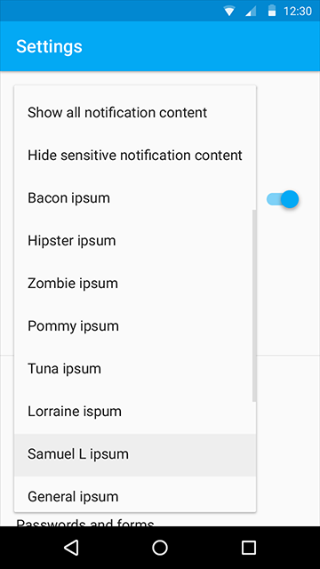Choose Zombie ipsum in dropdown list
This screenshot has height=569, width=320.
pyautogui.click(x=135, y=284)
